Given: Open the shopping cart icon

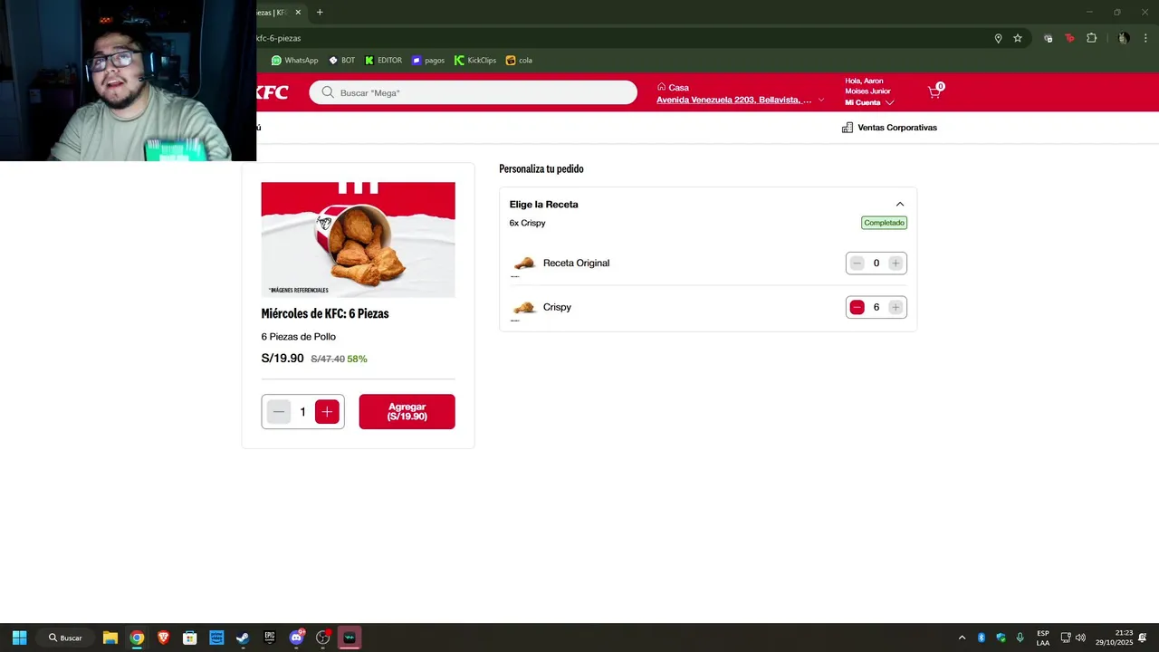Looking at the screenshot, I should pos(935,91).
